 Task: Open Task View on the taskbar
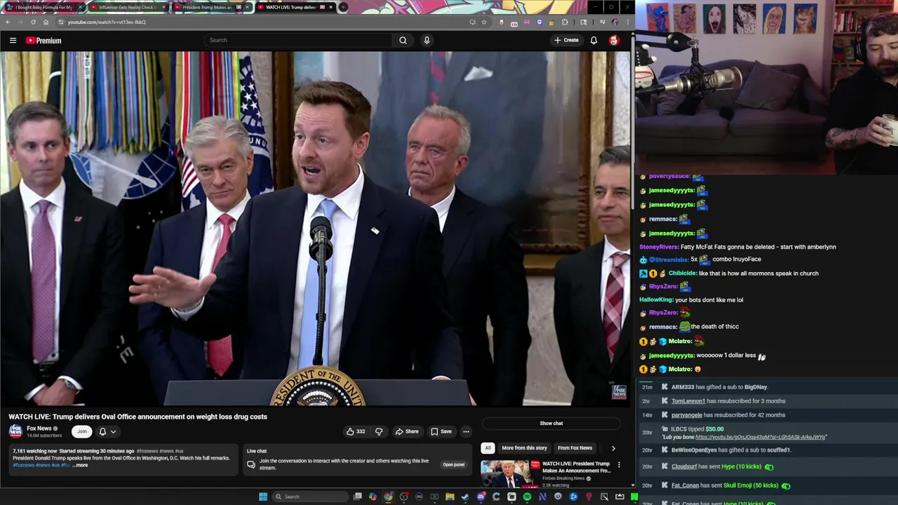357,497
